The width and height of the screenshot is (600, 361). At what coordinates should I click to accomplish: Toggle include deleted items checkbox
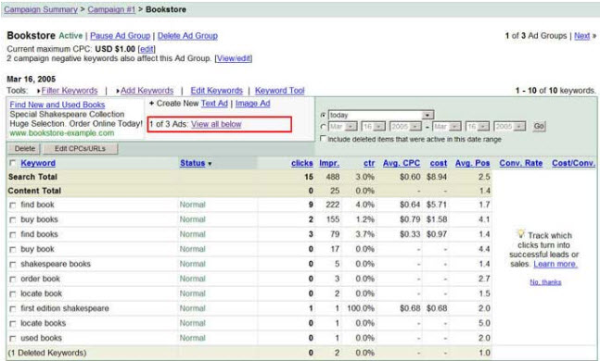click(x=324, y=138)
